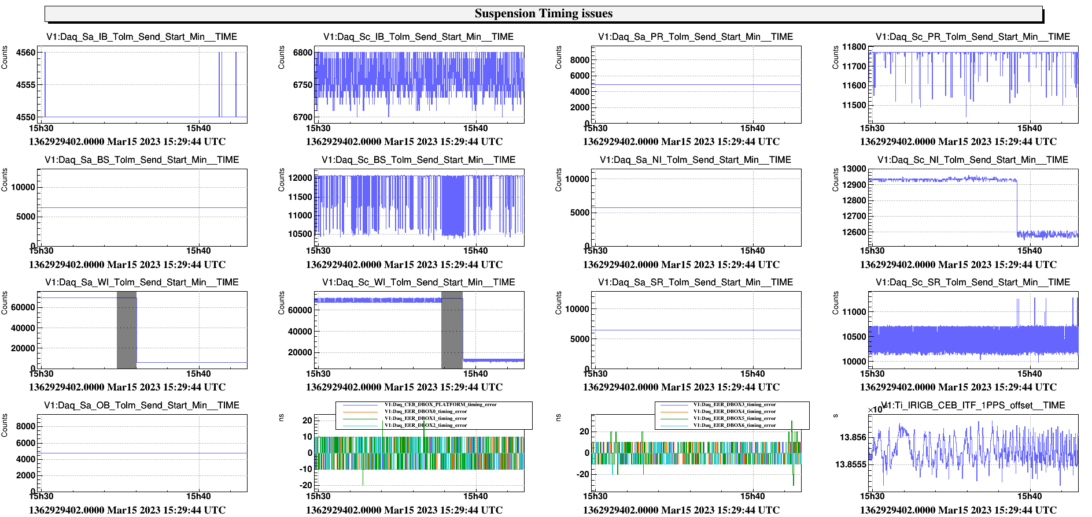
Task: Click the Daq_Sa_NI_Tolm_Send_Start_Min plot title
Action: pyautogui.click(x=695, y=160)
